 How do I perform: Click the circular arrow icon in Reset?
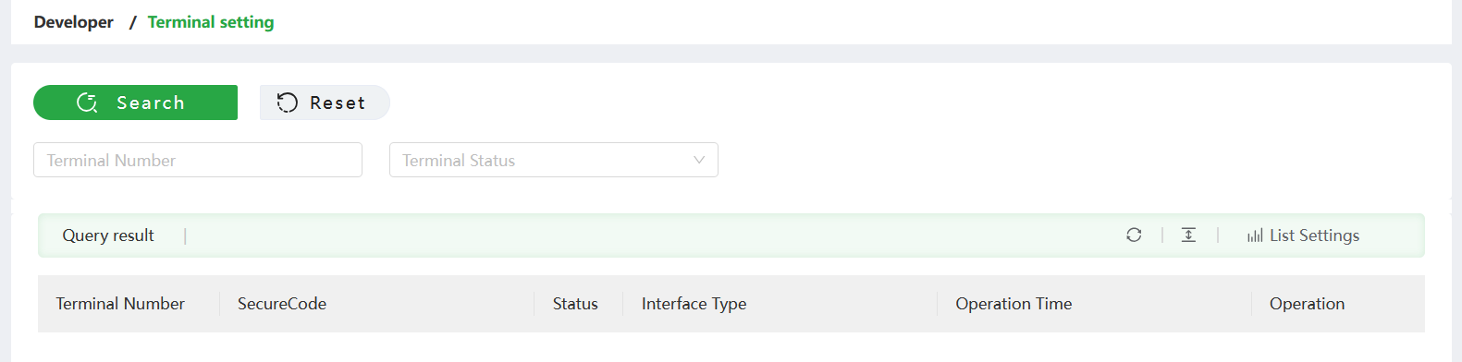pyautogui.click(x=288, y=103)
